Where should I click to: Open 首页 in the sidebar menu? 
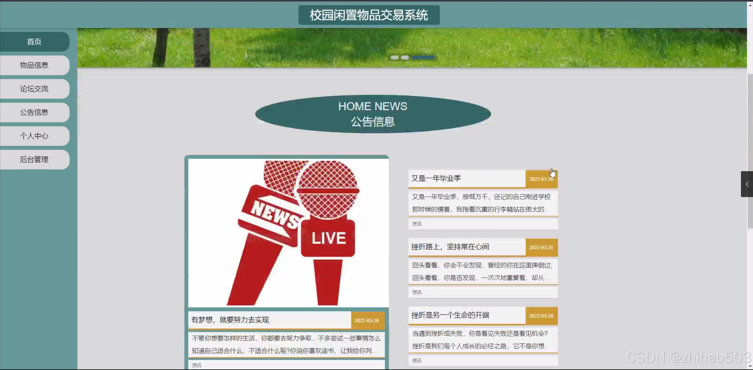coord(34,41)
